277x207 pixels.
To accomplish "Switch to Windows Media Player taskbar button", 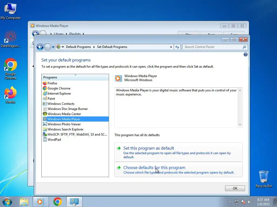I will coord(40,202).
